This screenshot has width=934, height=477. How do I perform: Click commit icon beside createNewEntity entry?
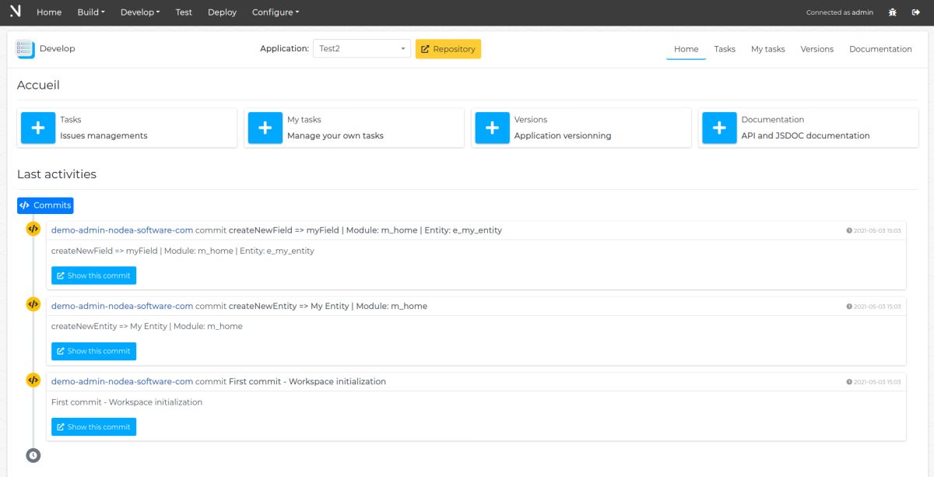33,304
